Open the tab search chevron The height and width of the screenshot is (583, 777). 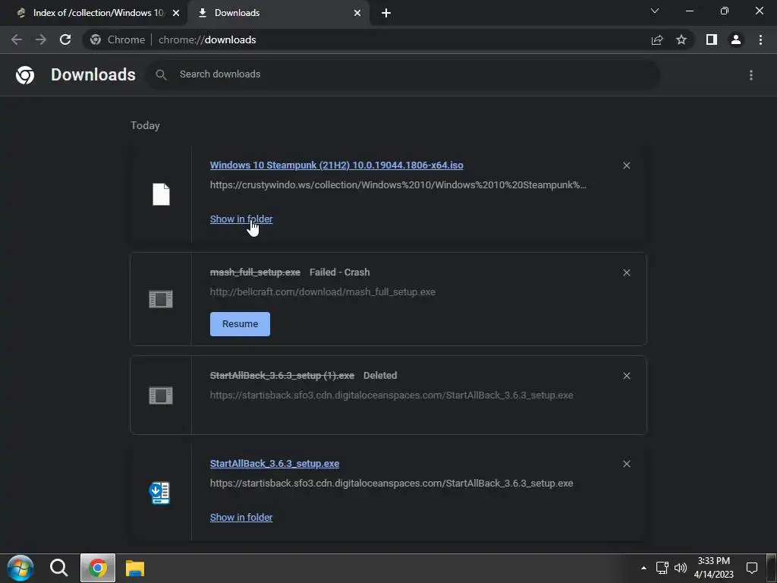(x=655, y=11)
